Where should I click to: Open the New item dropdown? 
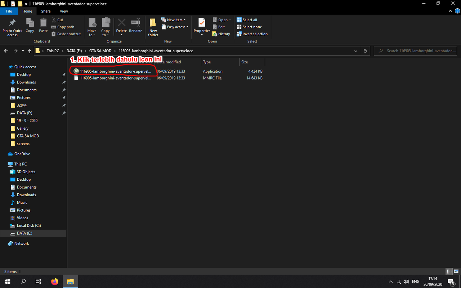173,20
